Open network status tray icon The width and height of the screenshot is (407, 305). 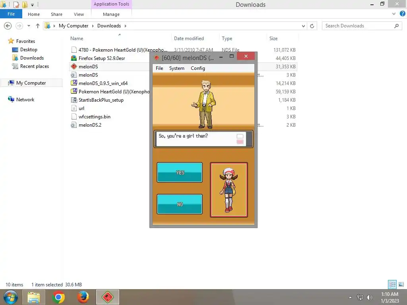click(x=360, y=297)
